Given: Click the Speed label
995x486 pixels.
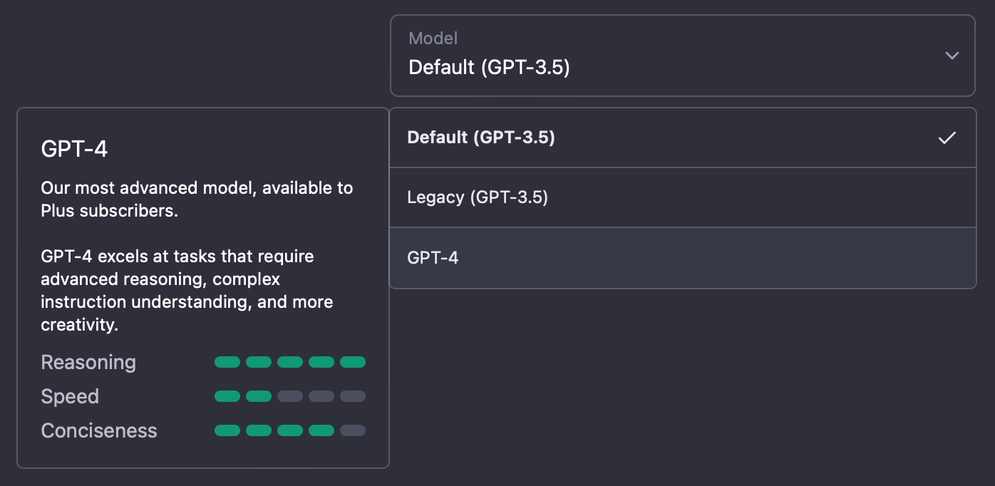Looking at the screenshot, I should tap(70, 397).
